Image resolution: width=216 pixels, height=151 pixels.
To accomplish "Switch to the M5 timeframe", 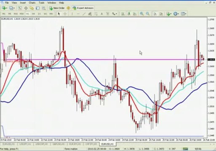I will point(10,14).
